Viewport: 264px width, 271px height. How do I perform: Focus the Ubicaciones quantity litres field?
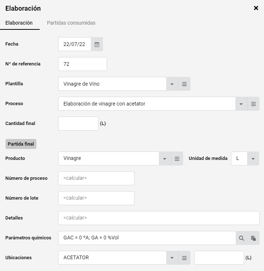[x=219, y=258]
